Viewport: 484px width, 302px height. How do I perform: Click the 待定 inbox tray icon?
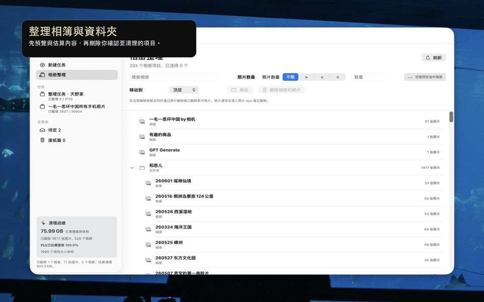tap(42, 130)
